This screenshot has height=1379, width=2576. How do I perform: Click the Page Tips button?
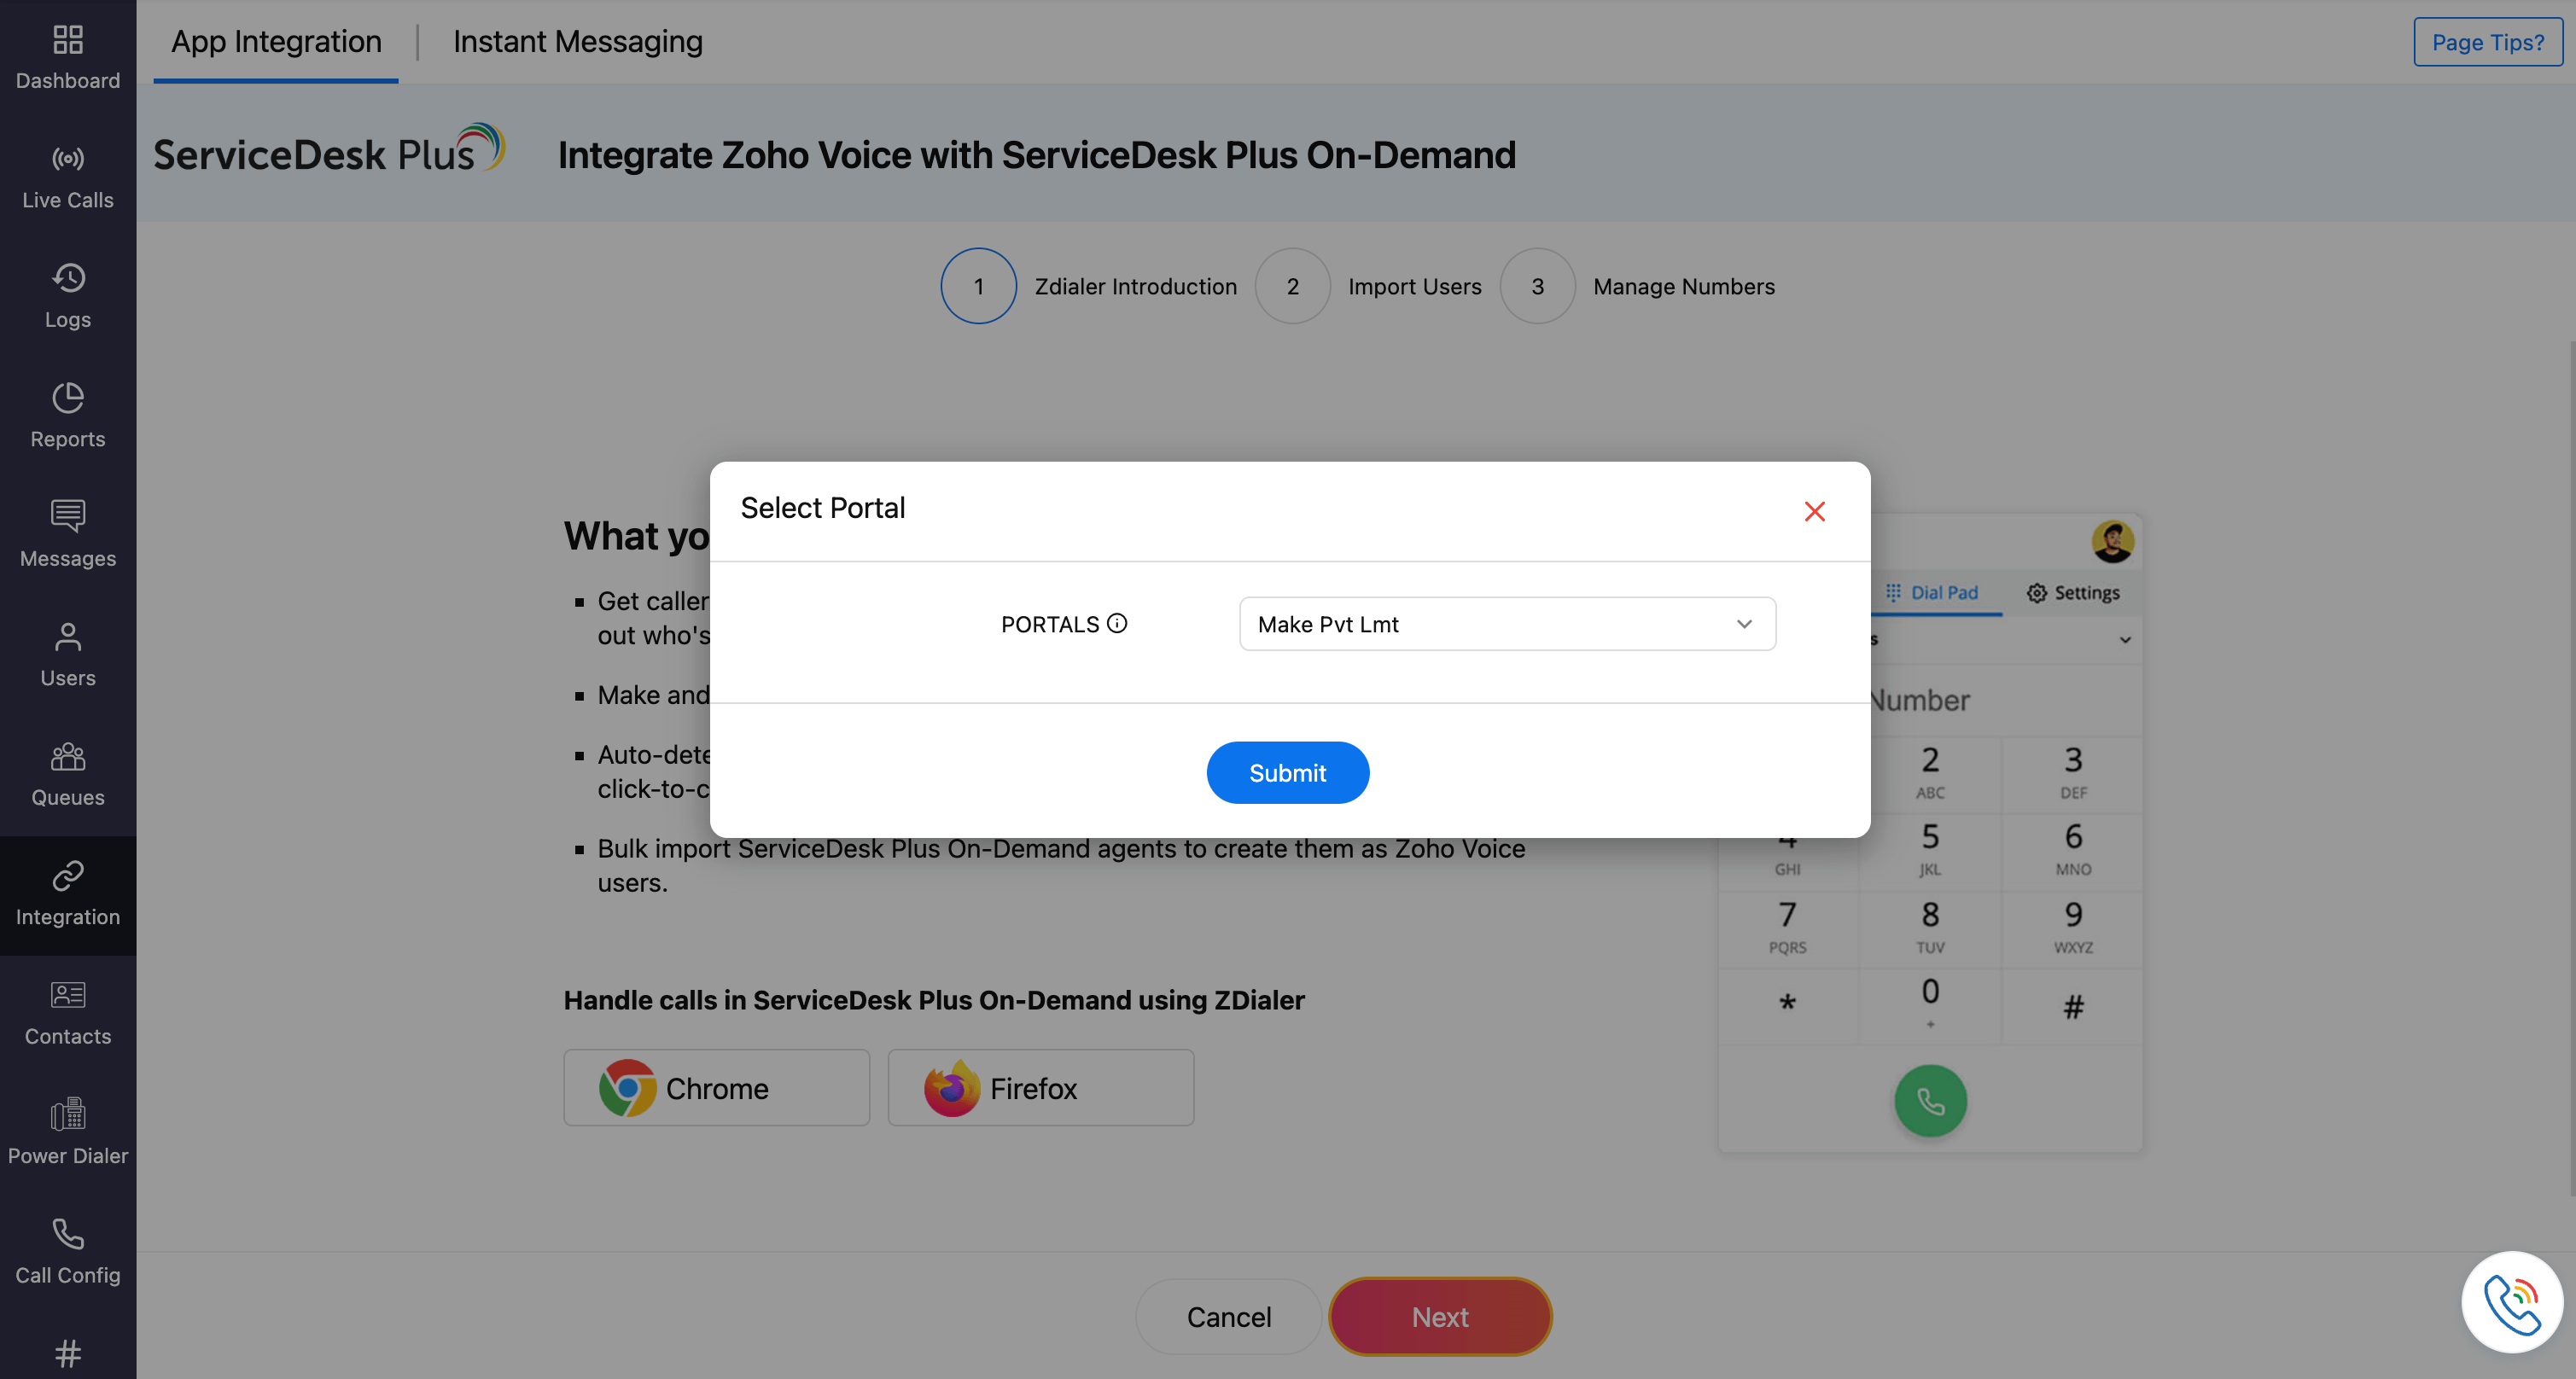click(2487, 42)
